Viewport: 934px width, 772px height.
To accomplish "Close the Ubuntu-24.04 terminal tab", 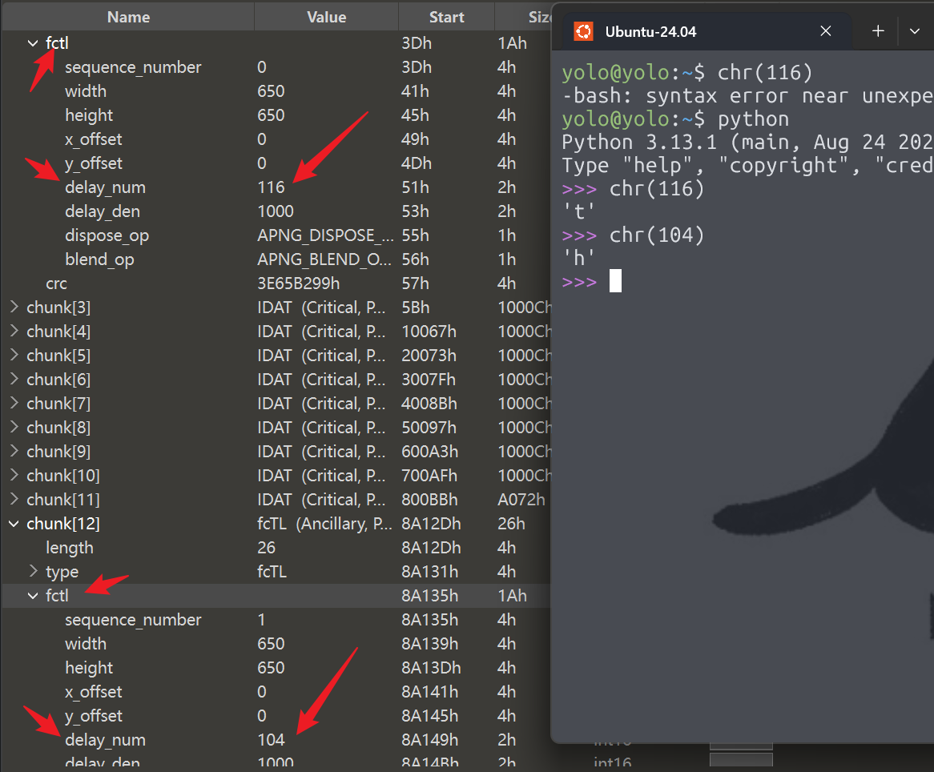I will point(825,32).
